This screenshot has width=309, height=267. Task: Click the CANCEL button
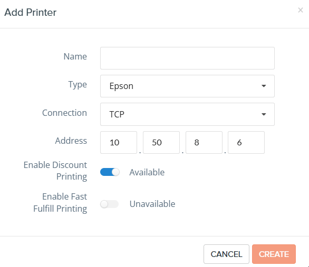click(x=226, y=254)
